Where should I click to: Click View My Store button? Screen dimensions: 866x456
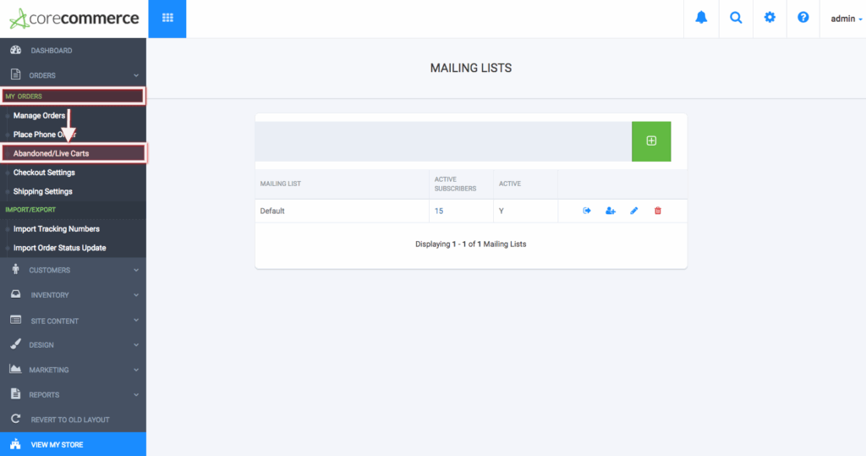click(73, 444)
